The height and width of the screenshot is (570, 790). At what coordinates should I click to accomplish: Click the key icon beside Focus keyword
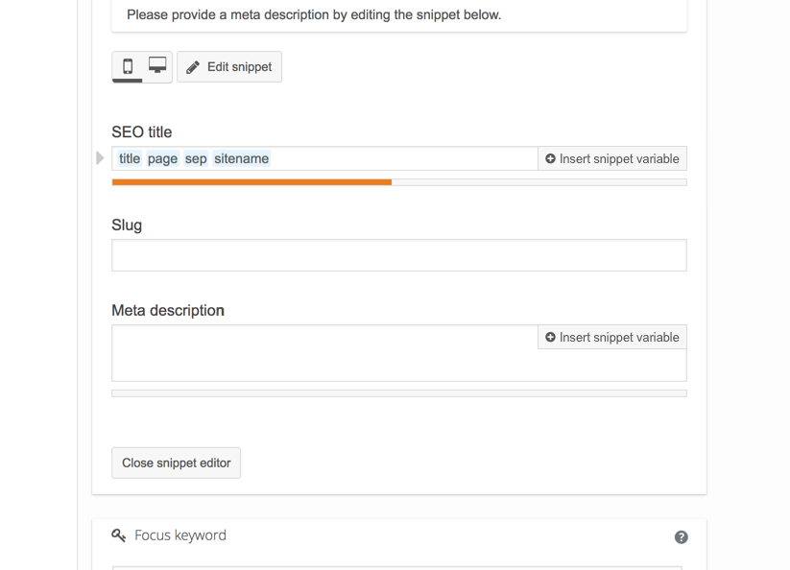119,535
